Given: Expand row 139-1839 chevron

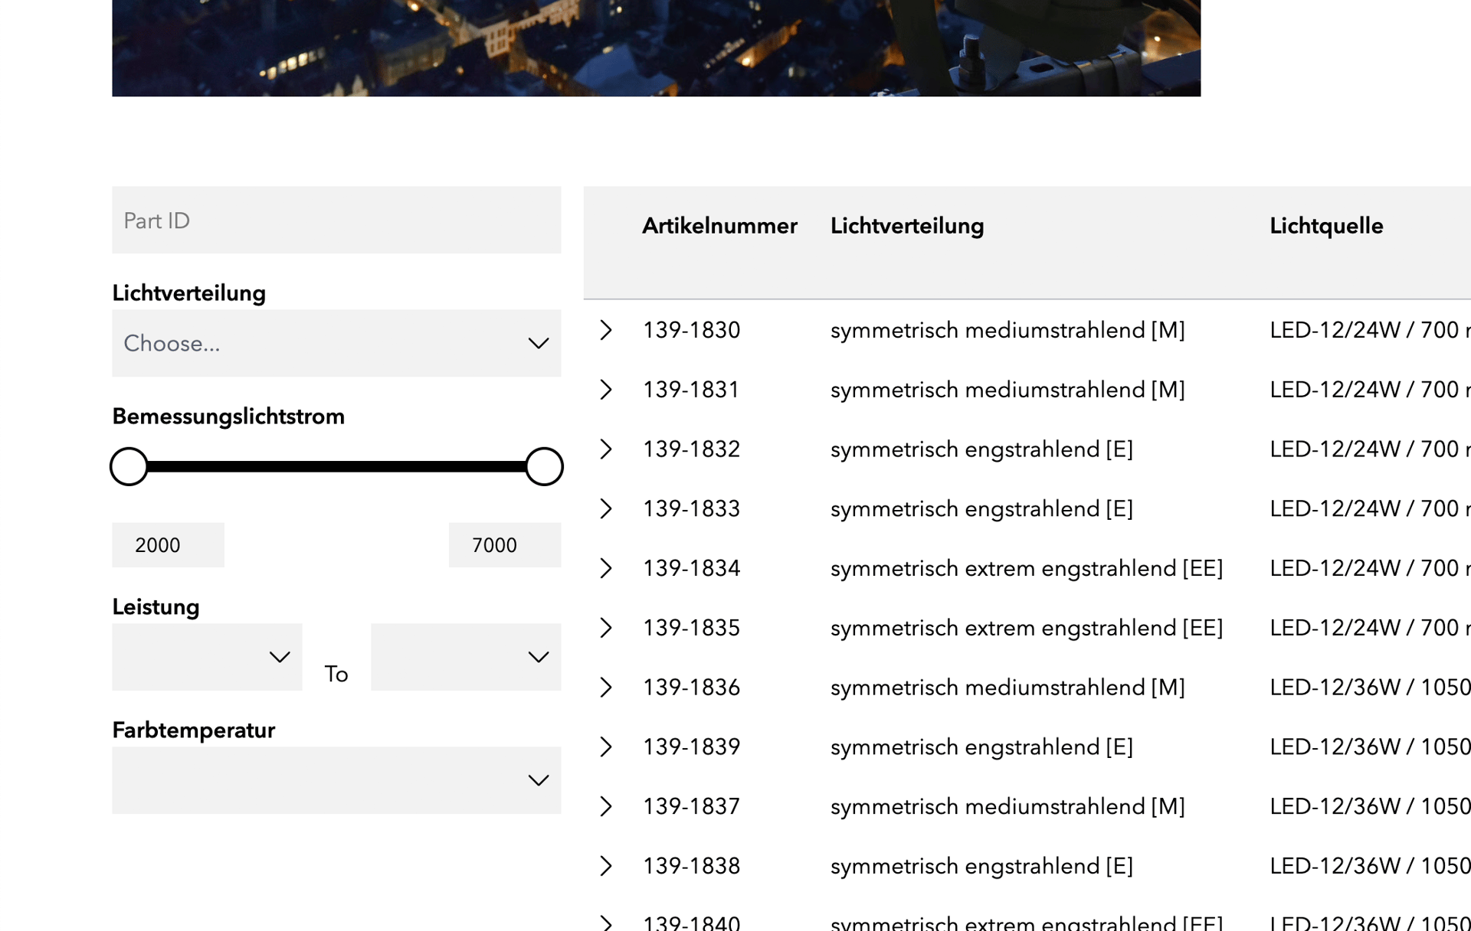Looking at the screenshot, I should click(x=606, y=747).
